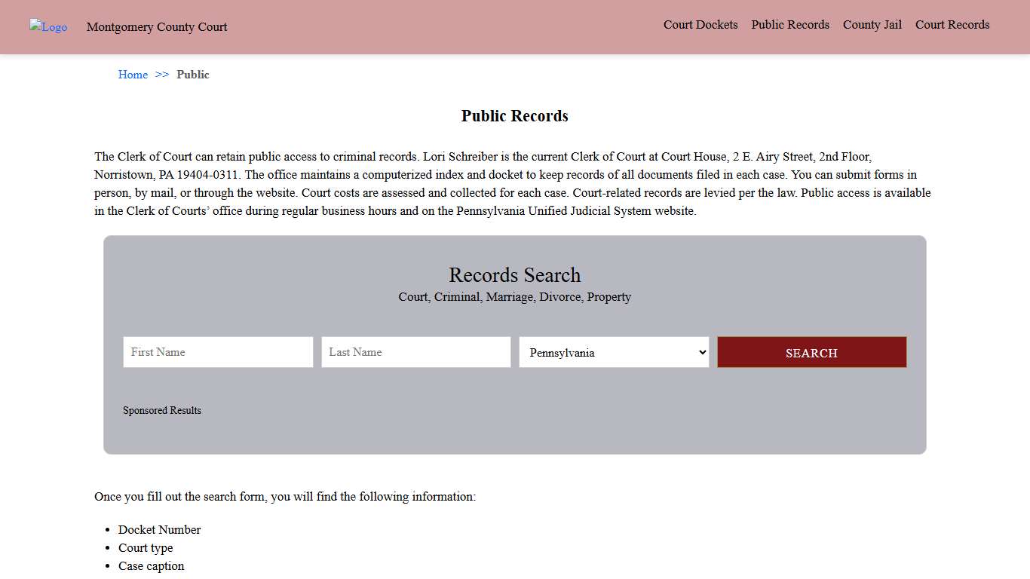Click the Records Search heading
The height and width of the screenshot is (579, 1030).
coord(514,274)
